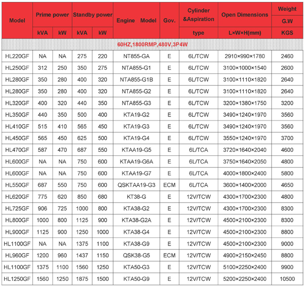The height and width of the screenshot is (287, 304).
Task: Click ECM governor cell in HL960GF row
Action: pyautogui.click(x=169, y=256)
